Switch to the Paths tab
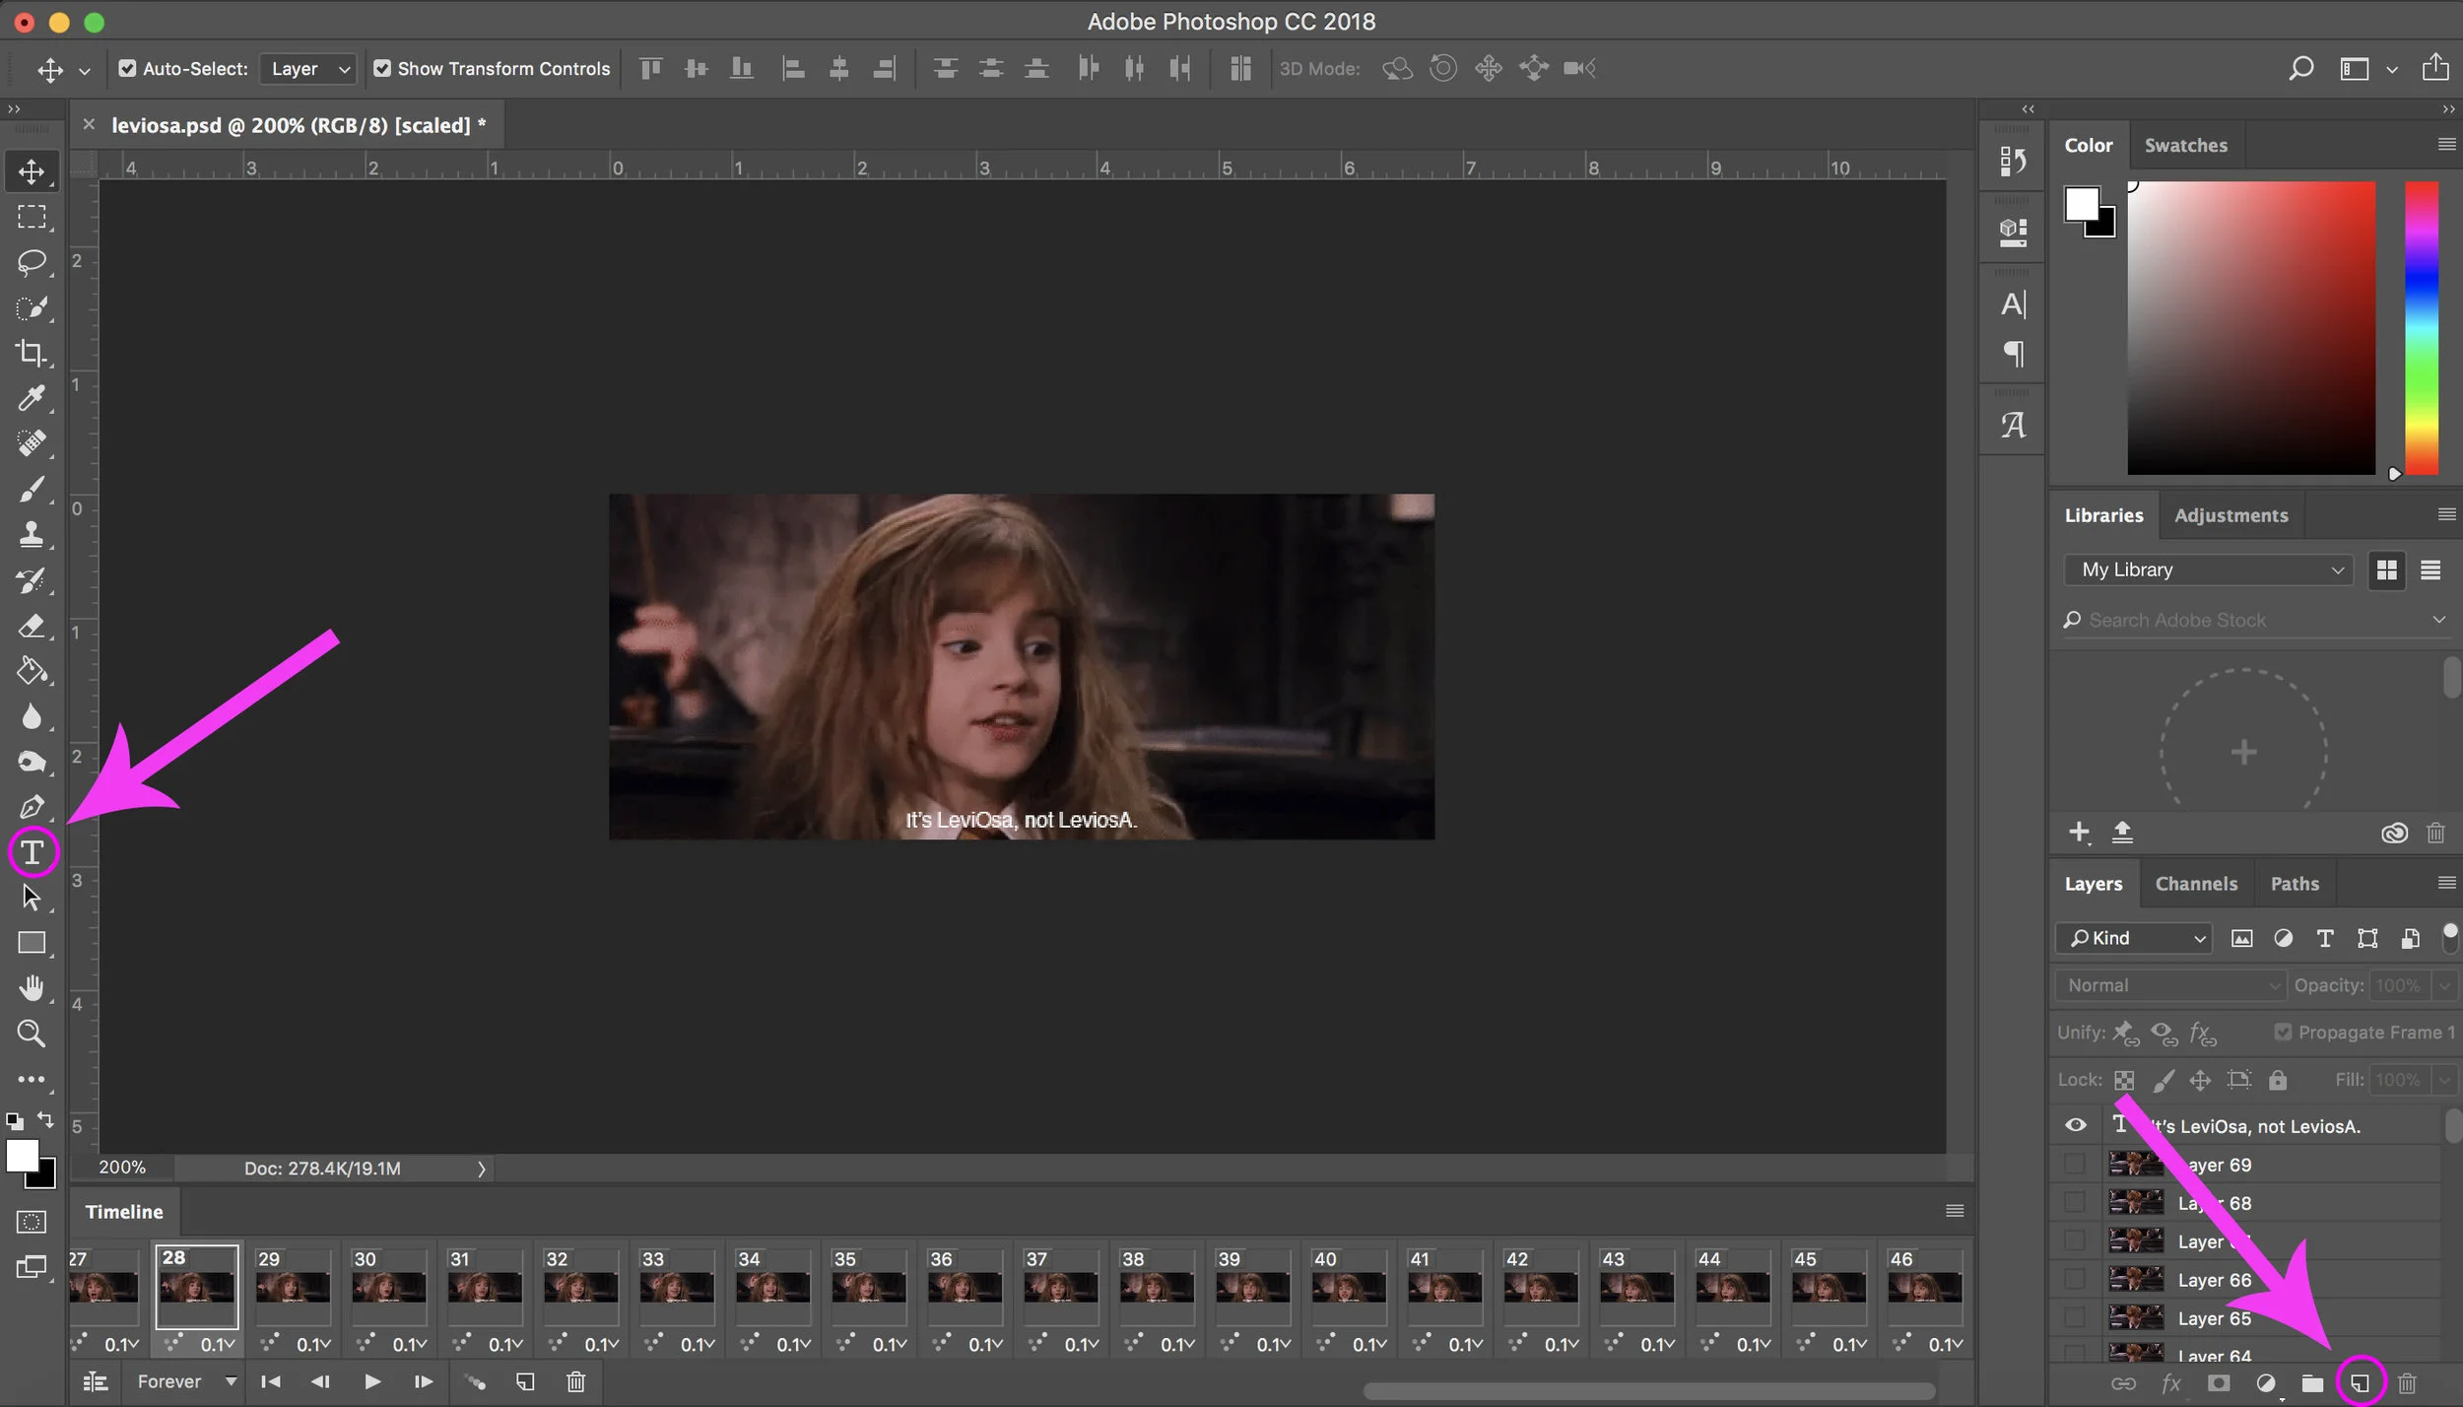 coord(2295,884)
